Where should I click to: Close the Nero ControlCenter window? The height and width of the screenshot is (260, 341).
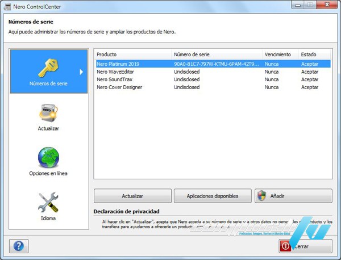point(327,5)
